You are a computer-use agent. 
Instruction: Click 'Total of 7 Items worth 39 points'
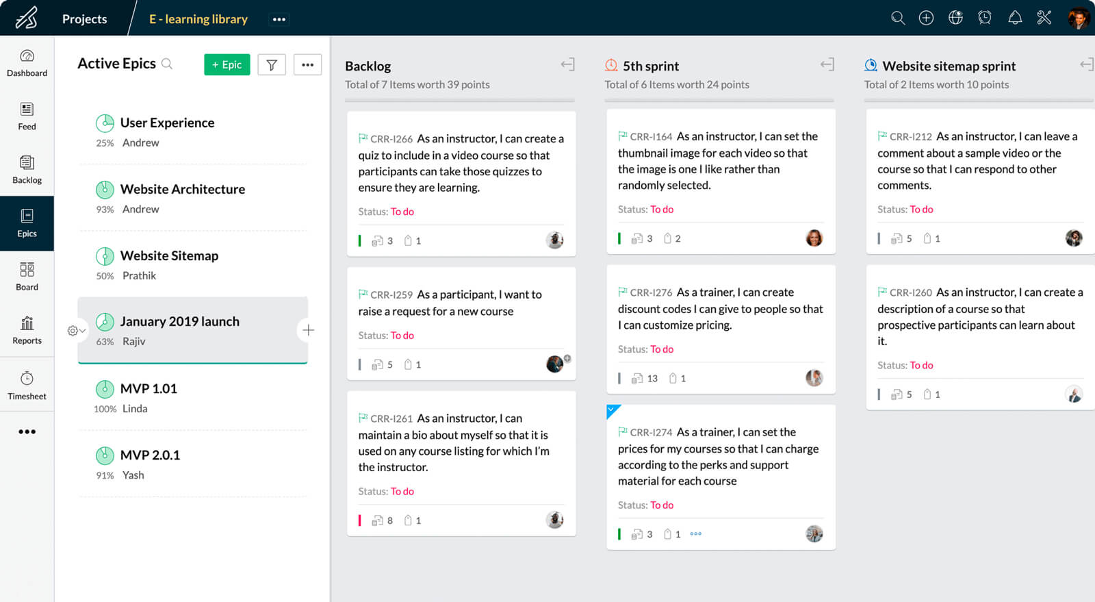pos(417,85)
